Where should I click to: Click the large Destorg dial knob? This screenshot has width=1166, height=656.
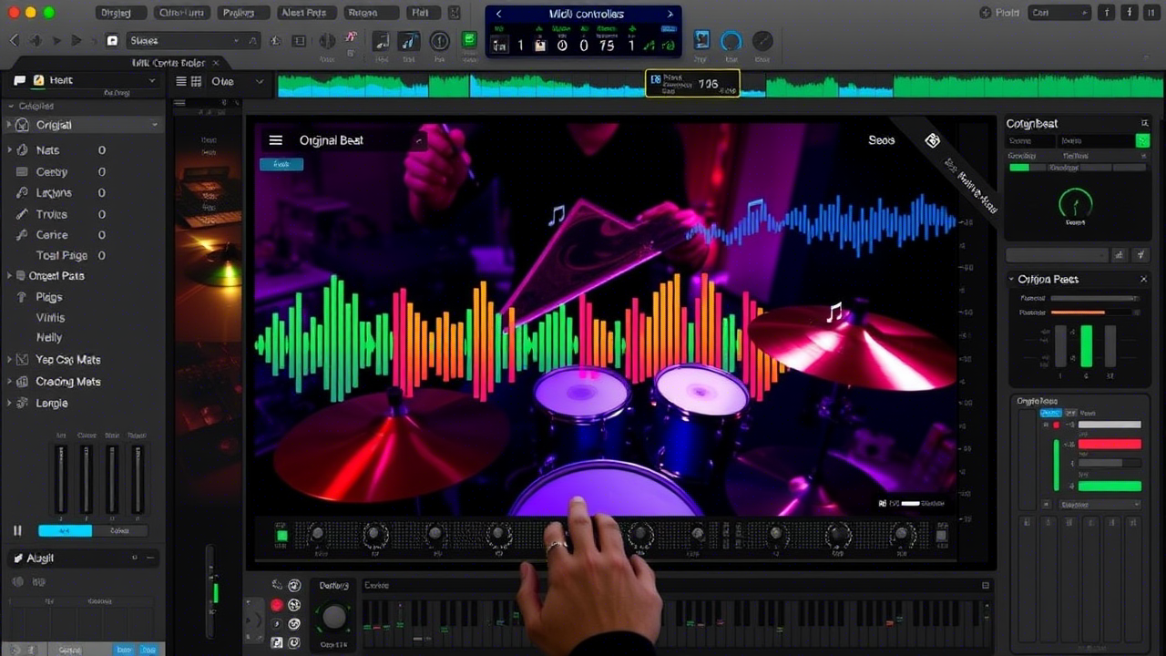tap(334, 617)
